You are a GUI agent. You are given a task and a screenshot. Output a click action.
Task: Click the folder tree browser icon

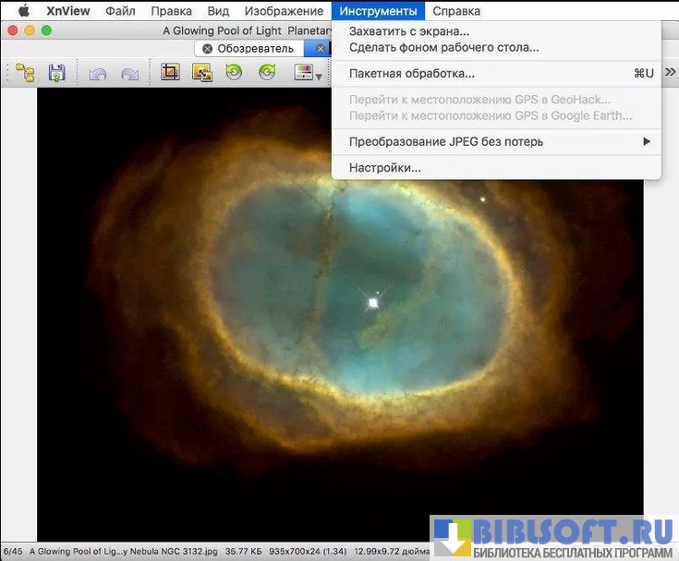click(x=24, y=73)
